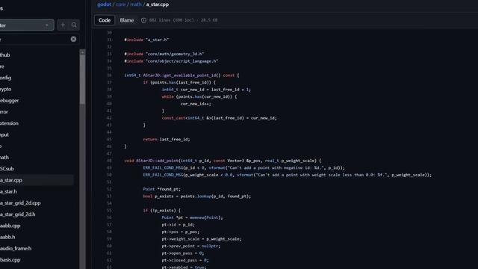Click line number 48 in gutter

coord(110,161)
